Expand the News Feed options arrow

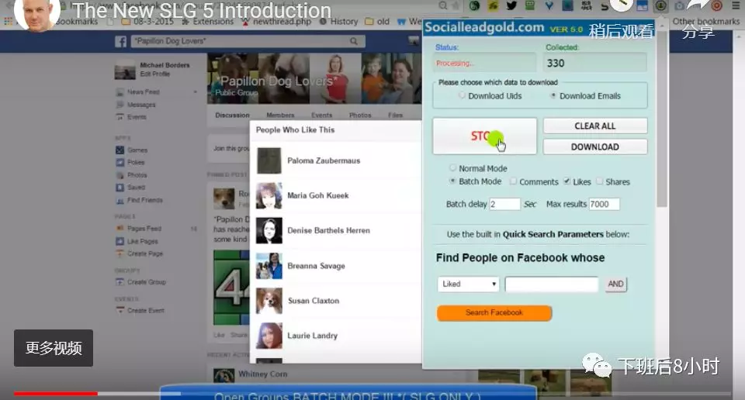[196, 92]
